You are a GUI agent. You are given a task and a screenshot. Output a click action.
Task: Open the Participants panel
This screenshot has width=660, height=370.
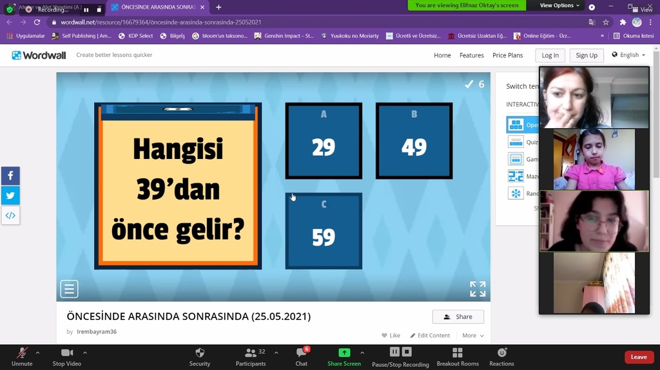tap(251, 356)
